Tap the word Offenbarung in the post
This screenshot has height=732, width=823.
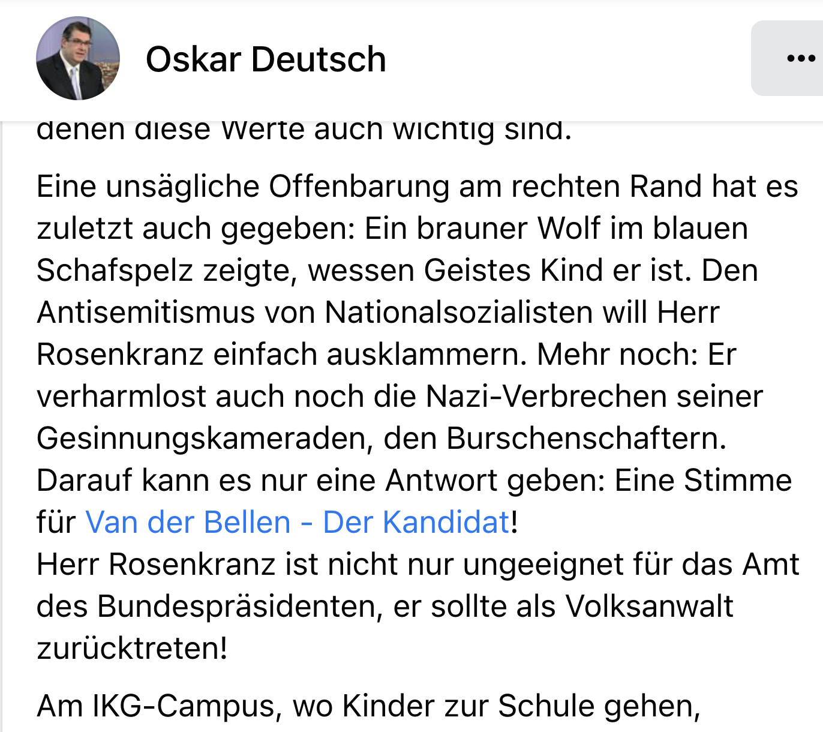tap(359, 187)
